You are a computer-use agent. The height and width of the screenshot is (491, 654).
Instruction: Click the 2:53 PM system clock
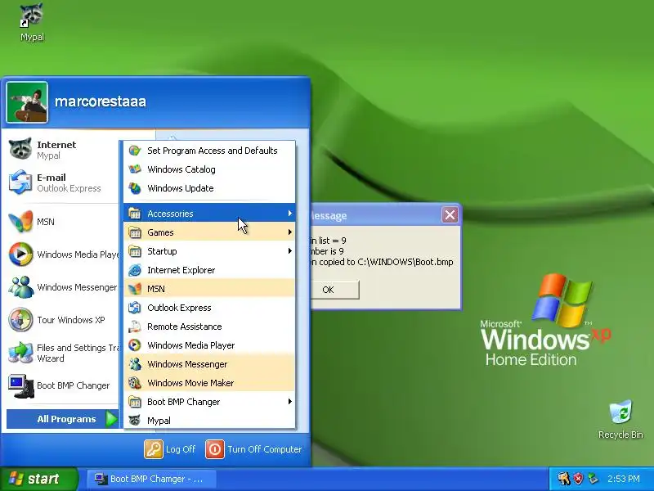(624, 479)
